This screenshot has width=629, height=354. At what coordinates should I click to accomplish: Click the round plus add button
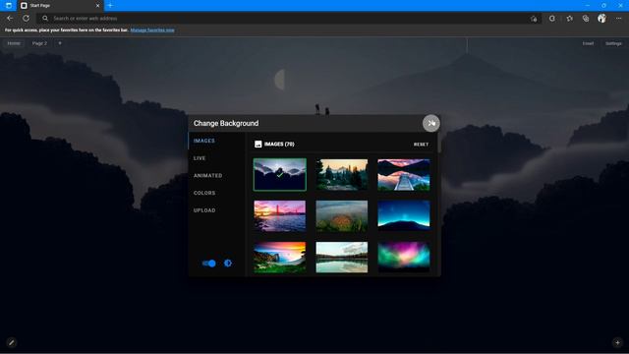(617, 342)
